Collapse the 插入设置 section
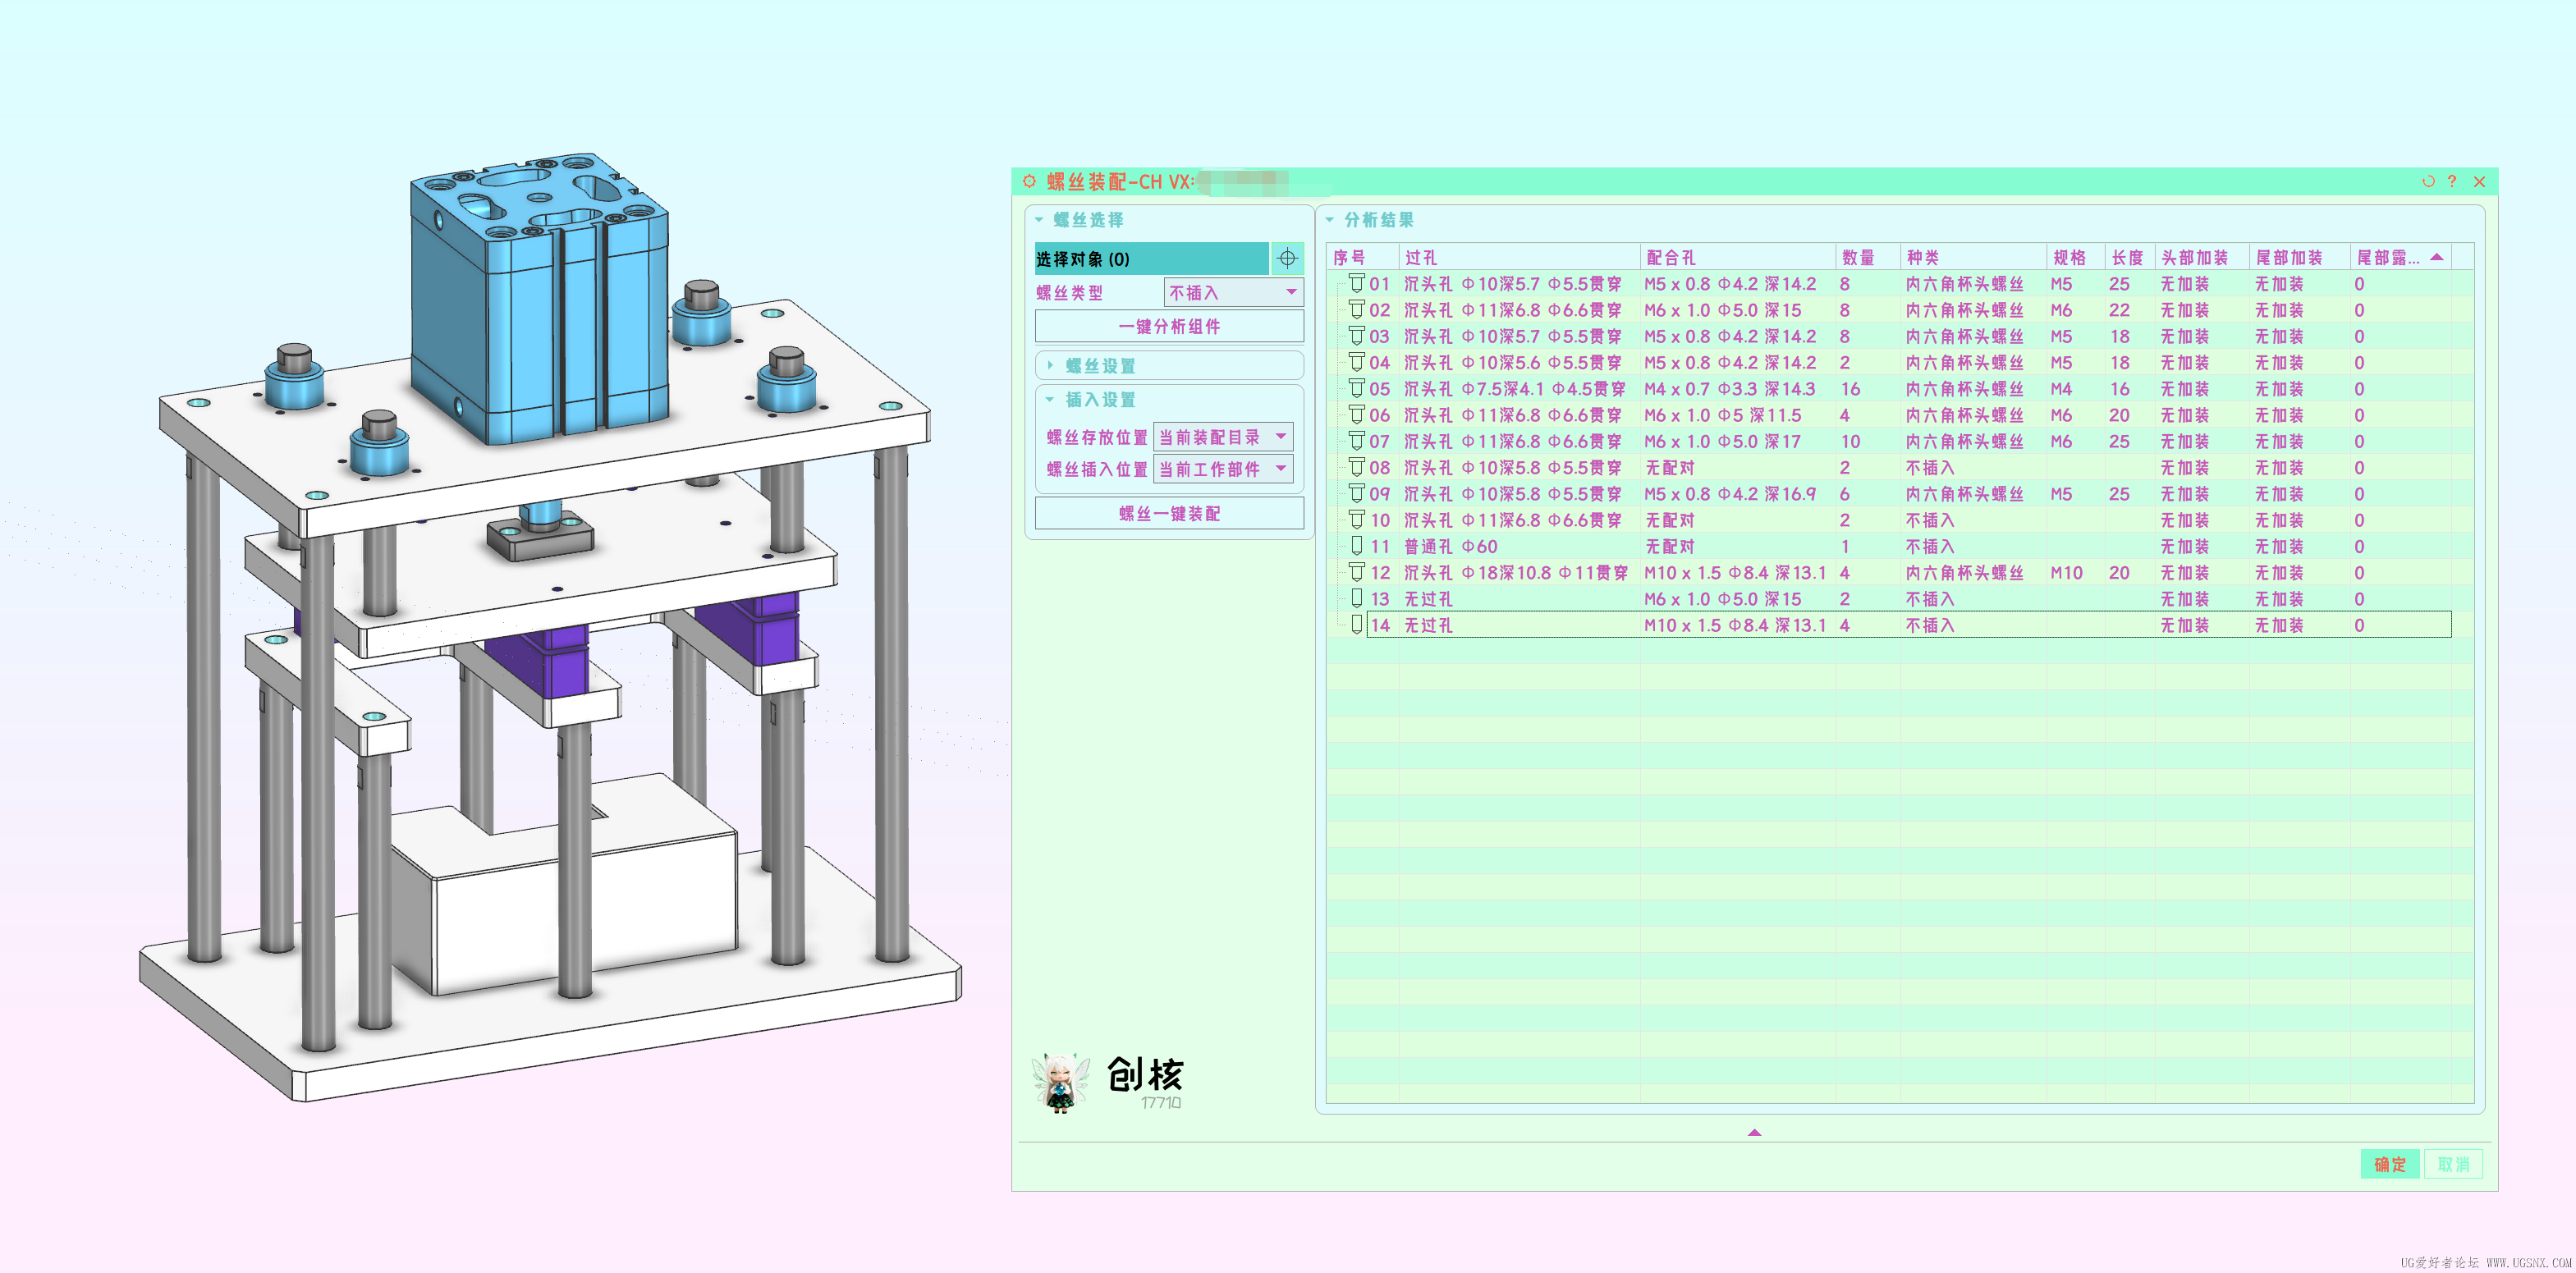Screen dimensions: 2576x1273 pyautogui.click(x=1050, y=399)
